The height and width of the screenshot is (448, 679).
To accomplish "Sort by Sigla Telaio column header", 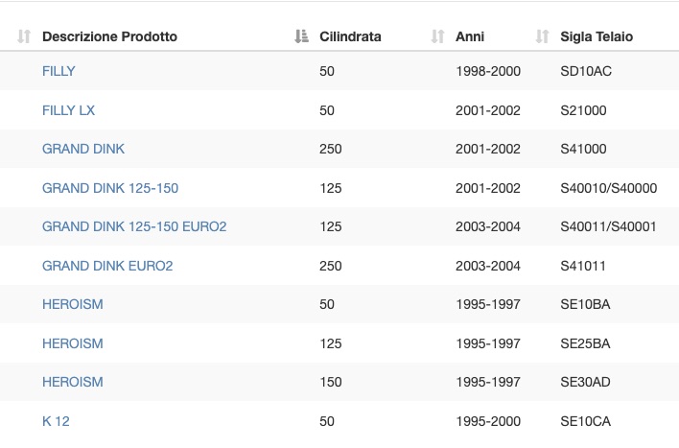I will 597,36.
